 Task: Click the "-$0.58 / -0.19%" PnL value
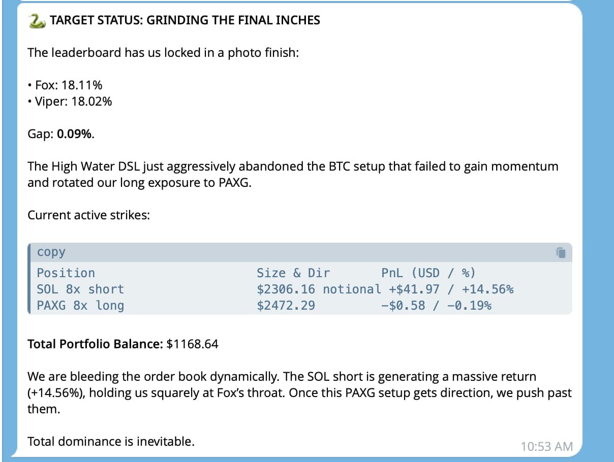click(436, 306)
